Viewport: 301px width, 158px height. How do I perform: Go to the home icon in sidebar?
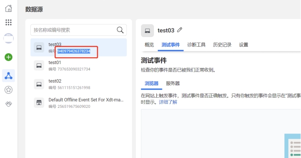[x=8, y=8]
